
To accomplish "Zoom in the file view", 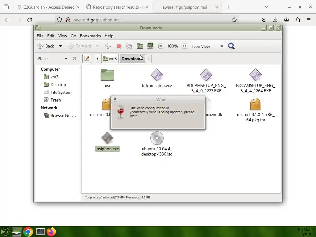I will click(184, 46).
